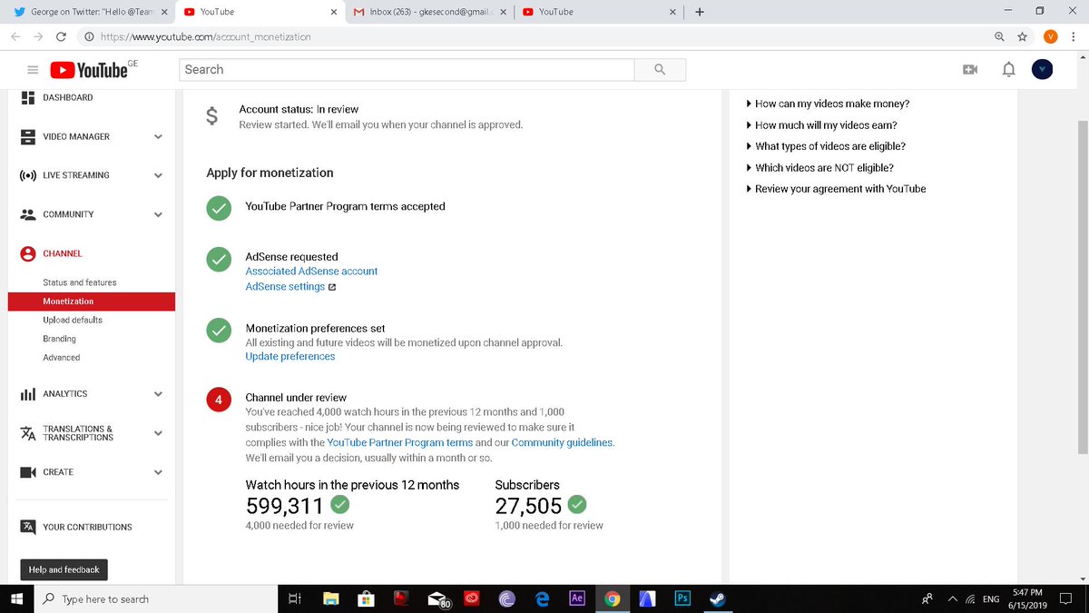Launch After Effects from the taskbar
The width and height of the screenshot is (1089, 613).
pos(576,598)
